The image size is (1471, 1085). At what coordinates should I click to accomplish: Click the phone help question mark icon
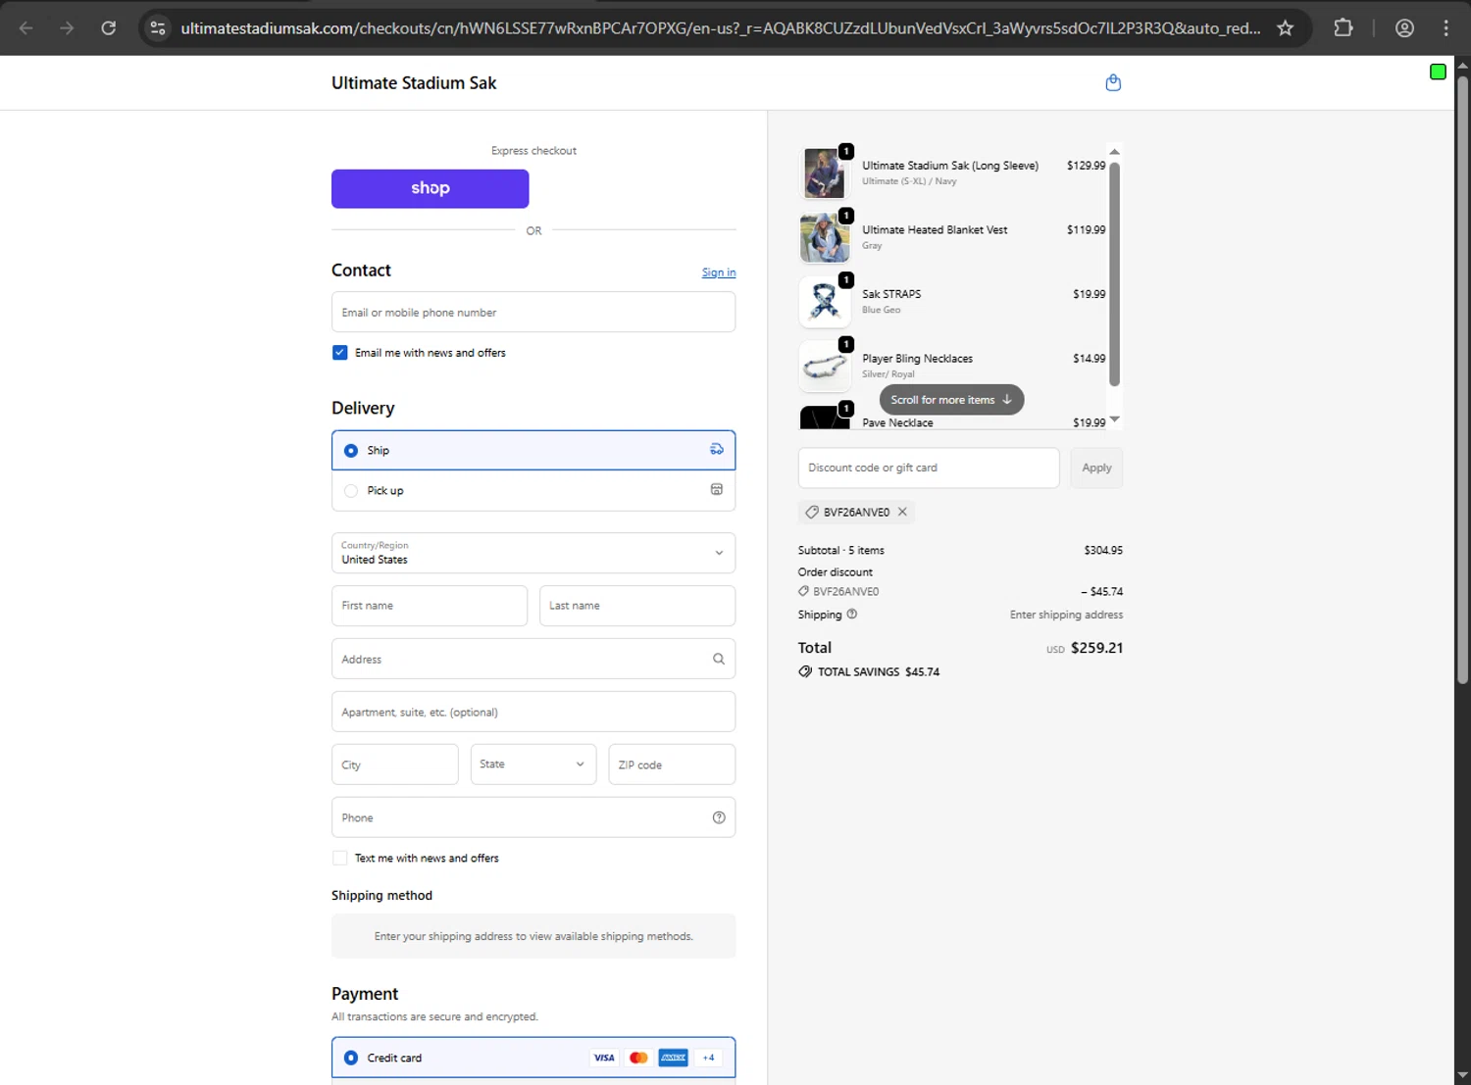719,817
